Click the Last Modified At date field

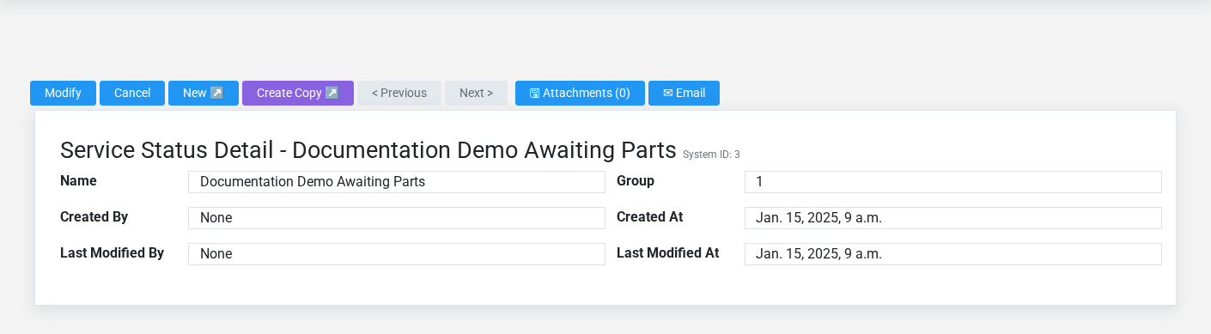[x=953, y=254]
